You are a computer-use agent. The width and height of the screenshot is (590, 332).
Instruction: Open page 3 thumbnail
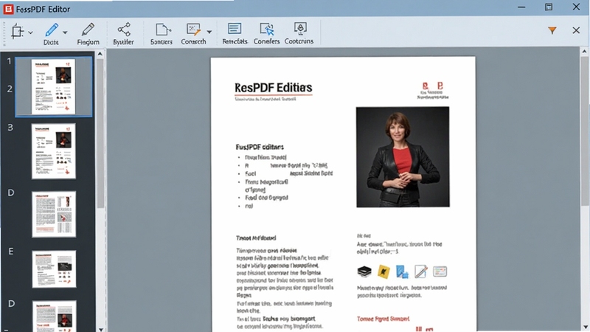click(x=53, y=151)
